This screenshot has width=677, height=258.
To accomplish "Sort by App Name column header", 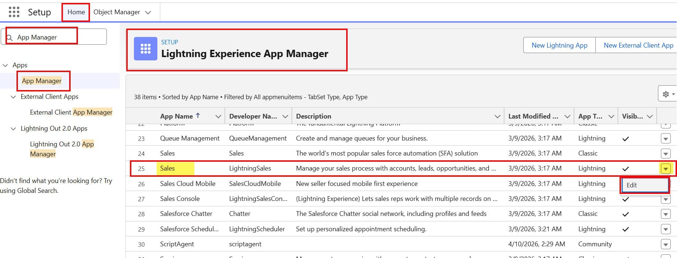I will pyautogui.click(x=176, y=116).
